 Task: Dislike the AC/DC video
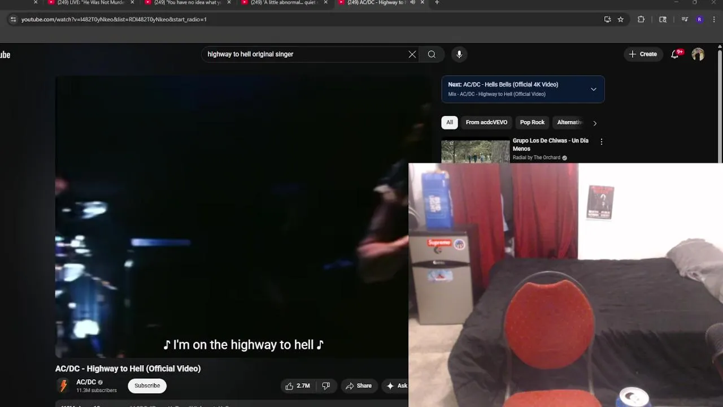326,386
